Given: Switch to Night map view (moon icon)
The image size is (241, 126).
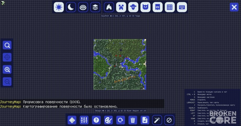Looking at the screenshot, I should [71, 7].
